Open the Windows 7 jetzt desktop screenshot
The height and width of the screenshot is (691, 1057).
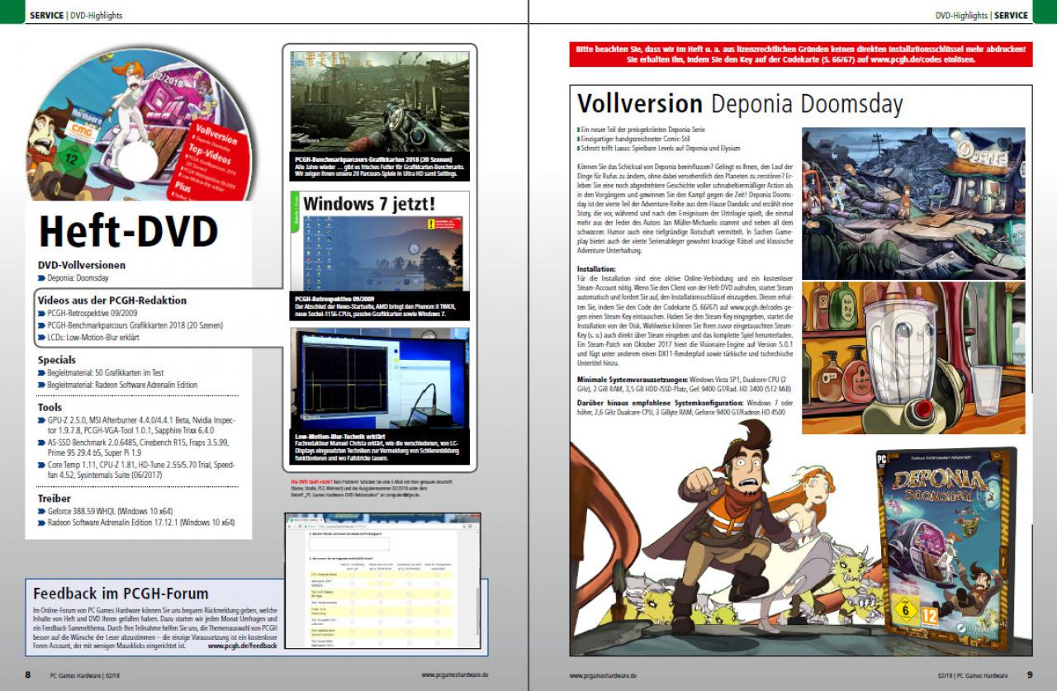(x=381, y=253)
